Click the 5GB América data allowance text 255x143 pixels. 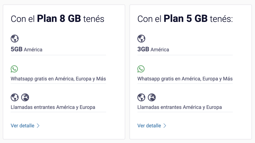pyautogui.click(x=26, y=49)
